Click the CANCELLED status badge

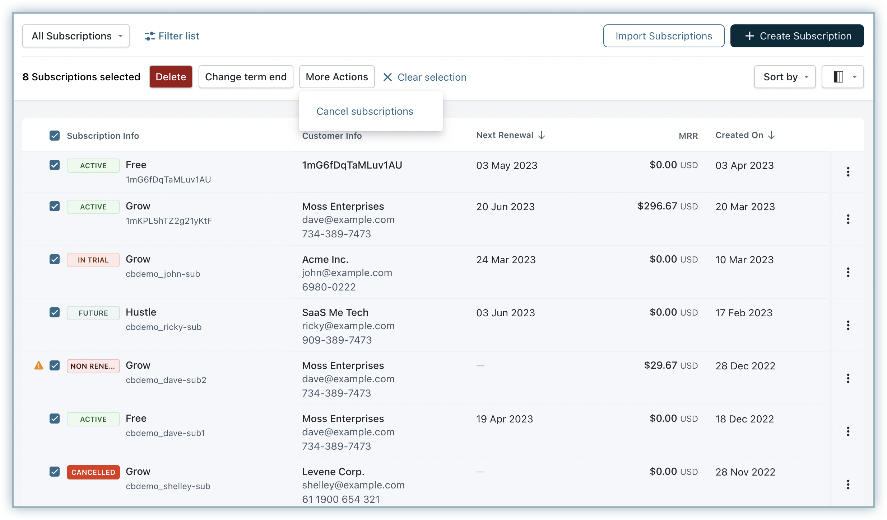point(93,472)
